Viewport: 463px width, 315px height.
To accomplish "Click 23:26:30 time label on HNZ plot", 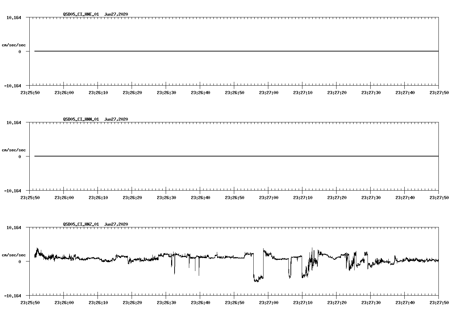I will 166,302.
